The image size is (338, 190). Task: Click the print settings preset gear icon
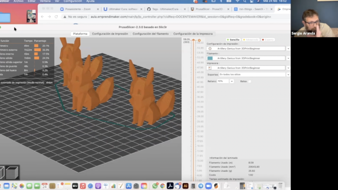[210, 49]
